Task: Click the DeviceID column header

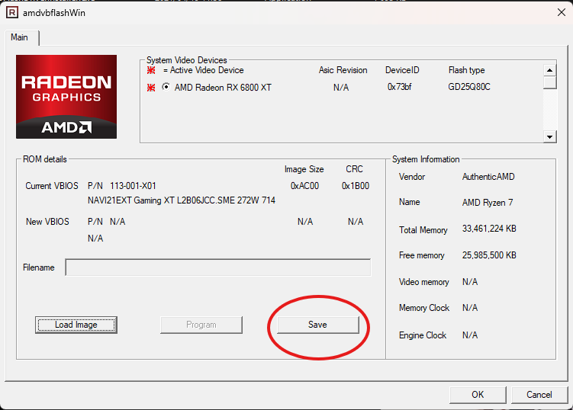Action: tap(402, 70)
